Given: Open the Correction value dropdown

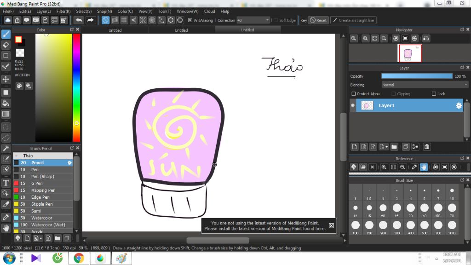Looking at the screenshot, I should 267,20.
